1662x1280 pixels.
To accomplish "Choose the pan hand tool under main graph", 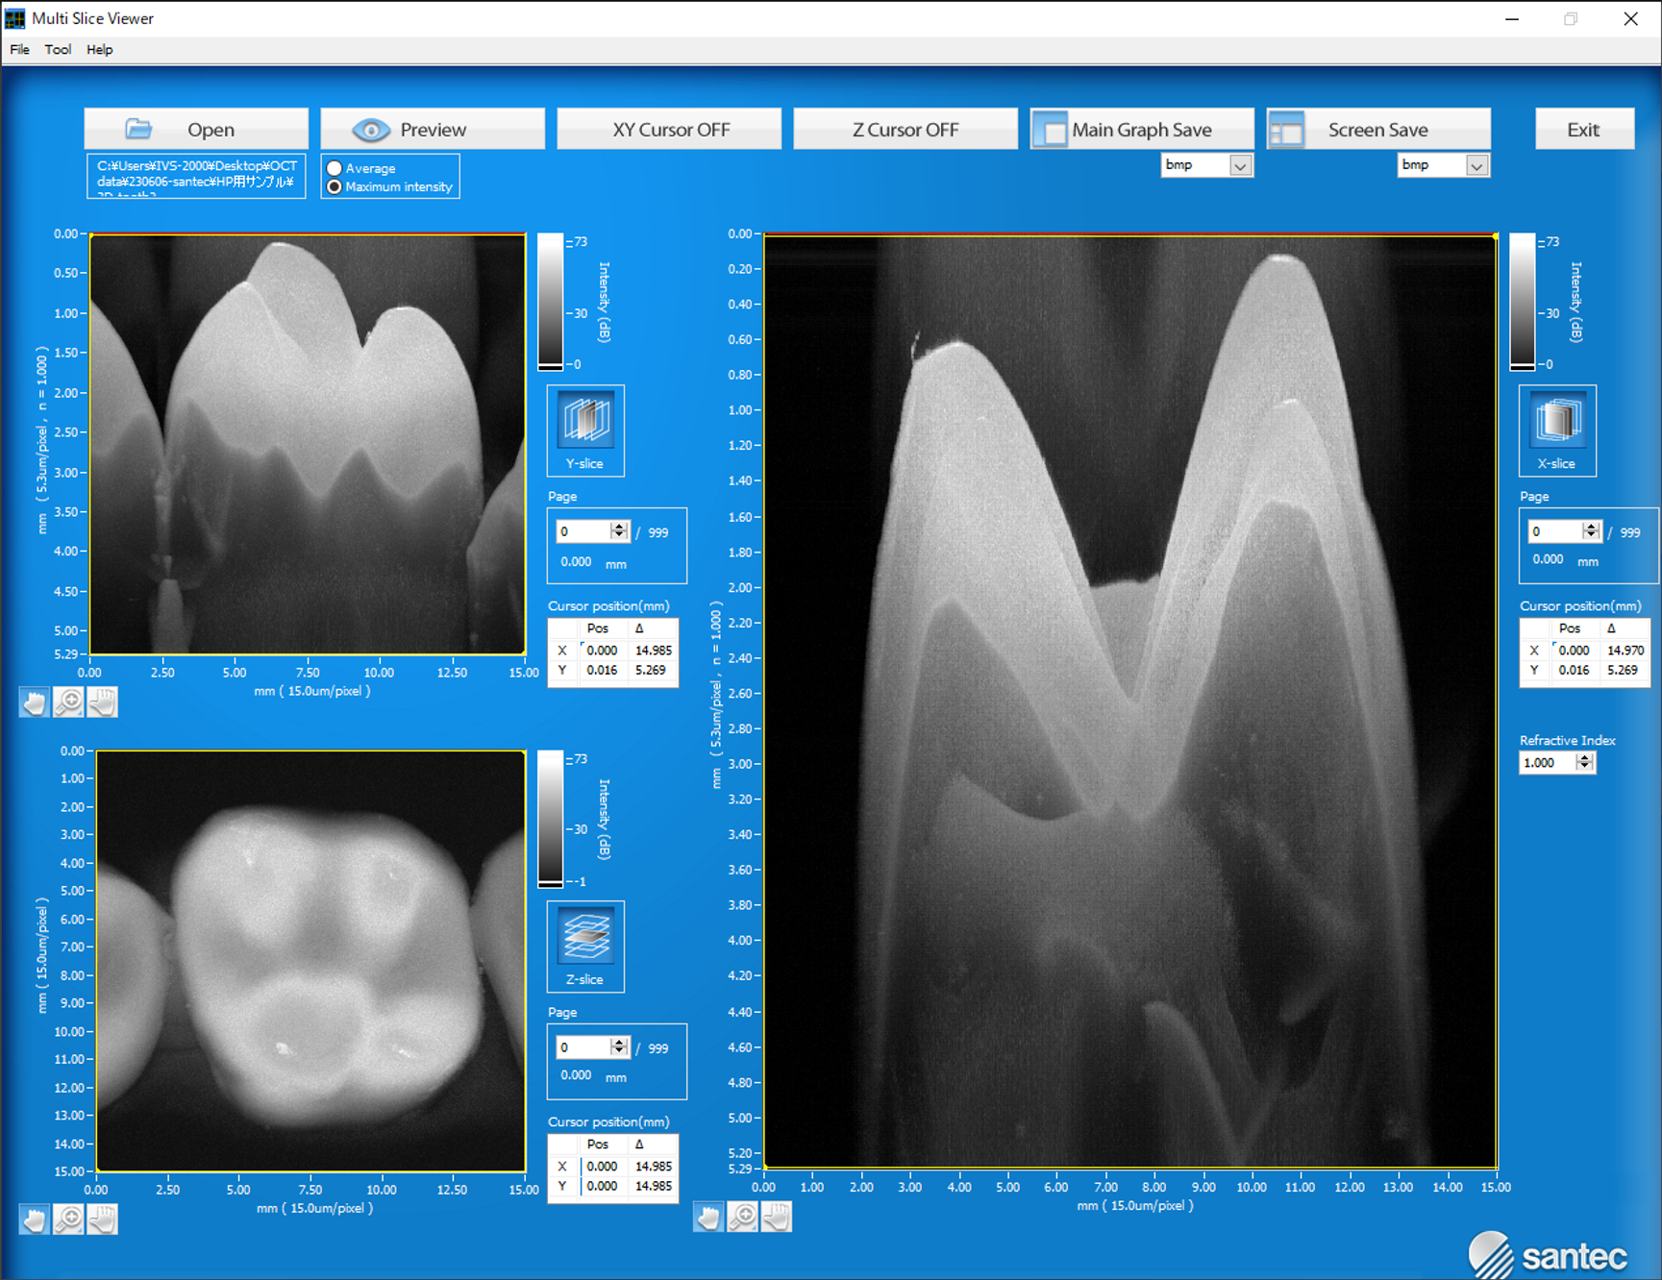I will click(x=777, y=1218).
